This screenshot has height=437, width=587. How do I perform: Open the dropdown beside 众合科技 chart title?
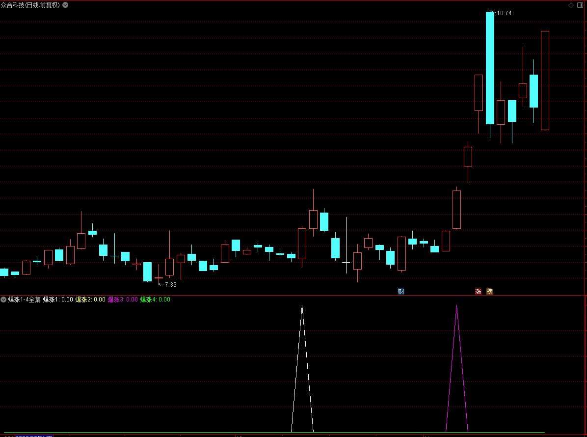point(65,5)
